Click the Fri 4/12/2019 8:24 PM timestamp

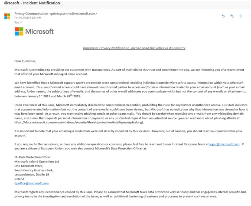28,18
